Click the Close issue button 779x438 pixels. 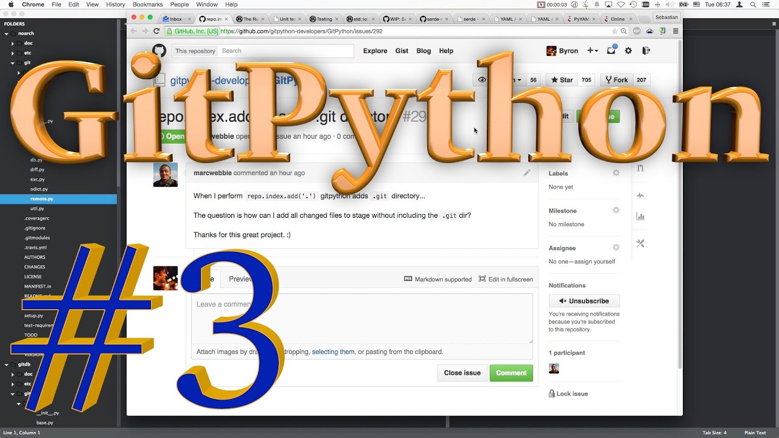click(462, 373)
